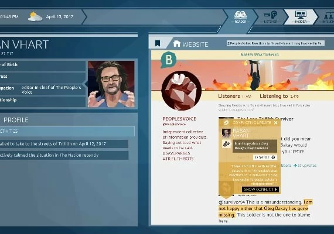Open the PeoplesVoice fist avatar

pos(181,91)
